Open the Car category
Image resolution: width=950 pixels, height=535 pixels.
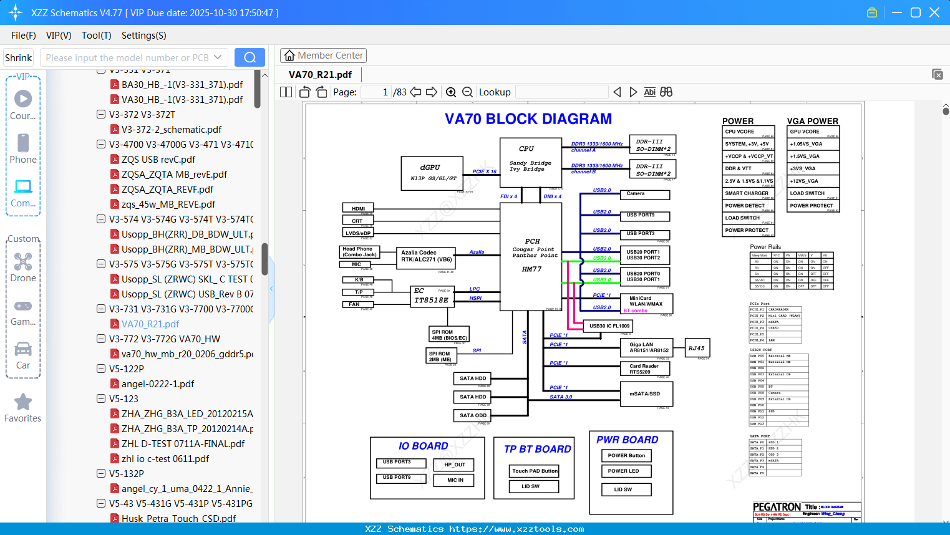23,355
